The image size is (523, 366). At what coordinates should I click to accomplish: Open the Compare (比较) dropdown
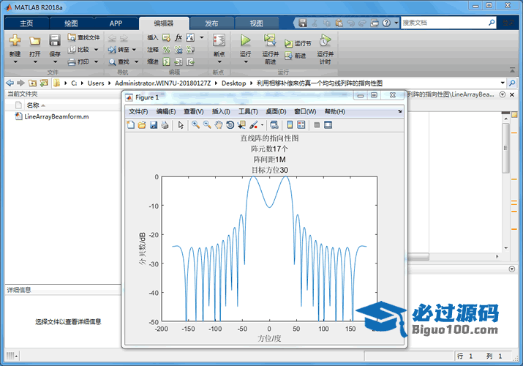point(95,50)
